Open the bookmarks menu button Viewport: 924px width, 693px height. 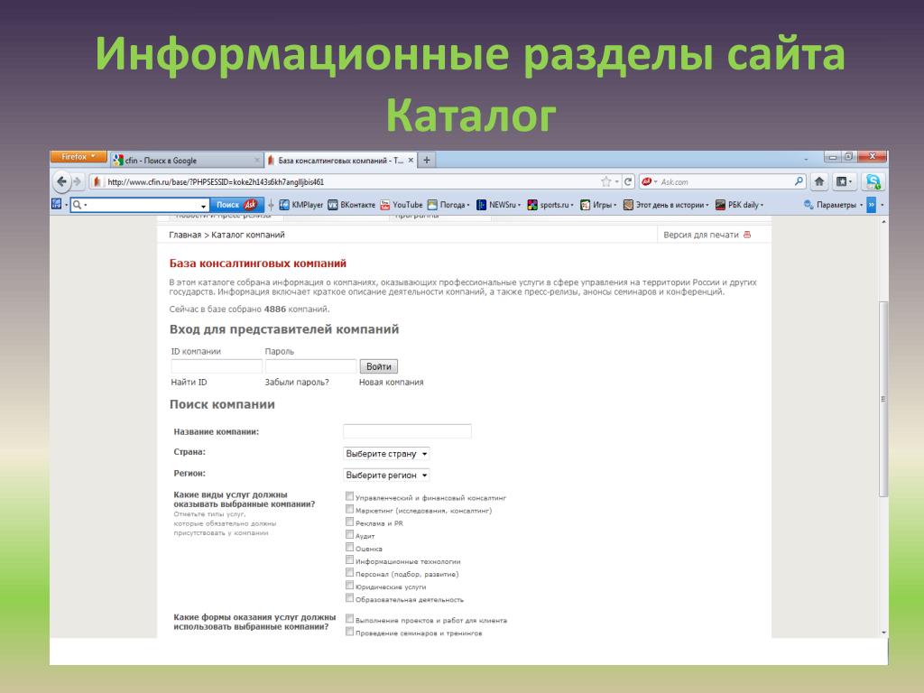(844, 181)
